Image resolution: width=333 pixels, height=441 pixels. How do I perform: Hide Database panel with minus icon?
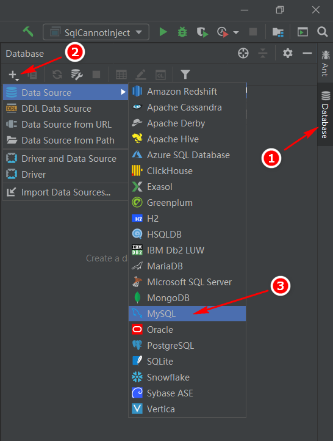point(307,53)
